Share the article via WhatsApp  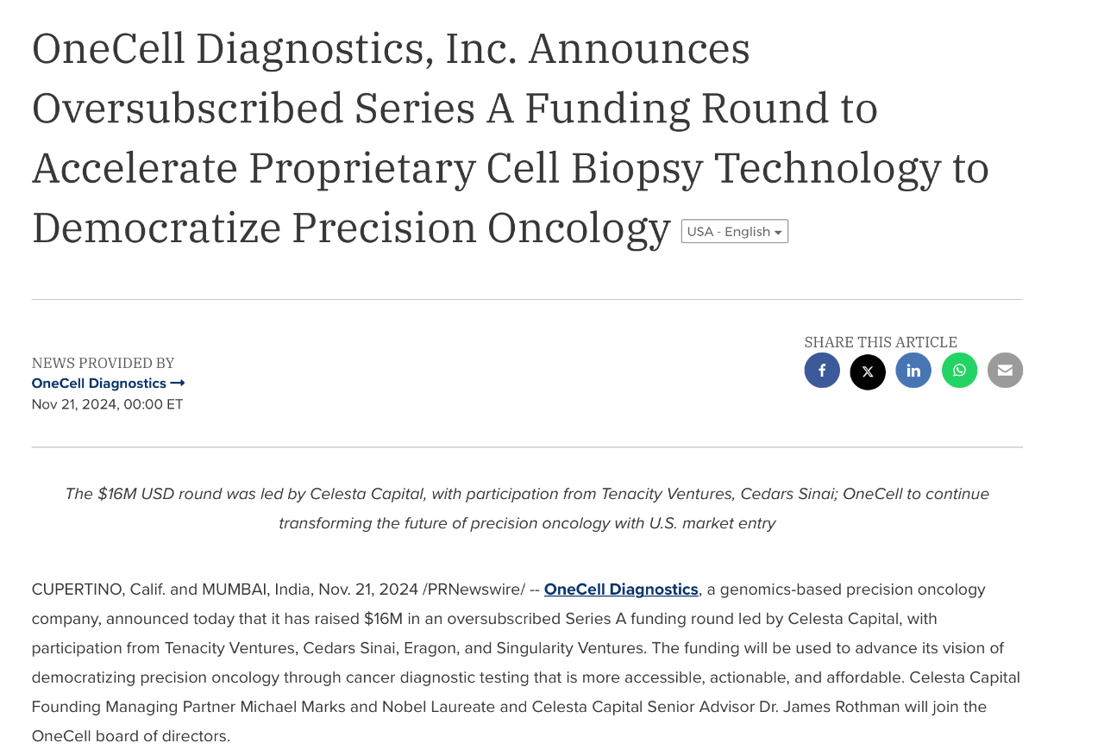point(959,371)
